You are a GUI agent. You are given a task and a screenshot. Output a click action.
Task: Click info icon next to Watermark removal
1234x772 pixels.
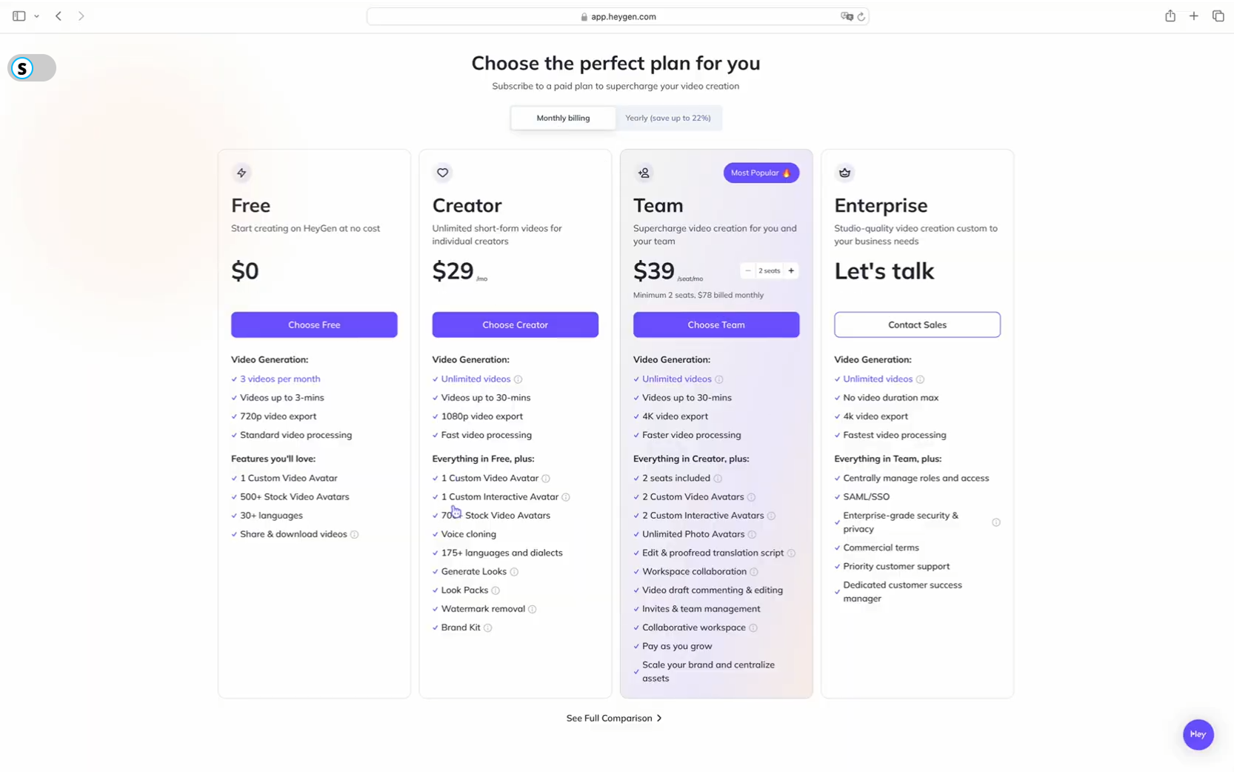(533, 609)
